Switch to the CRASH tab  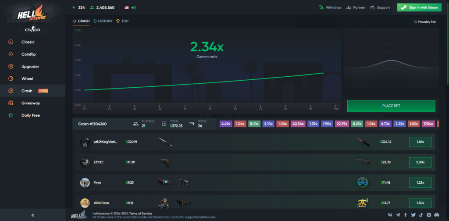pyautogui.click(x=81, y=21)
